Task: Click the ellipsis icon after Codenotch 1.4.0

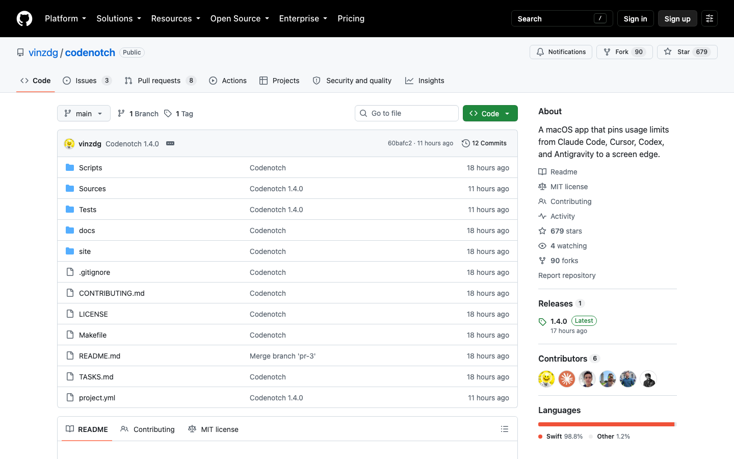Action: (170, 143)
